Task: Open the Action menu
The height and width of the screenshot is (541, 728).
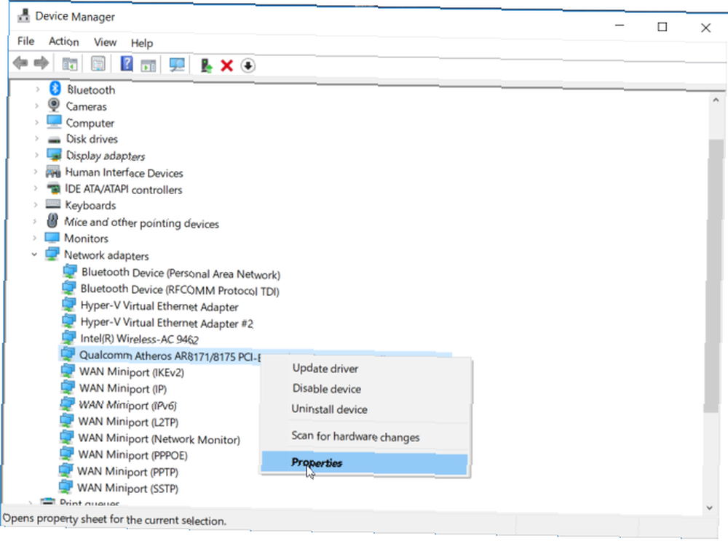Action: pos(63,41)
